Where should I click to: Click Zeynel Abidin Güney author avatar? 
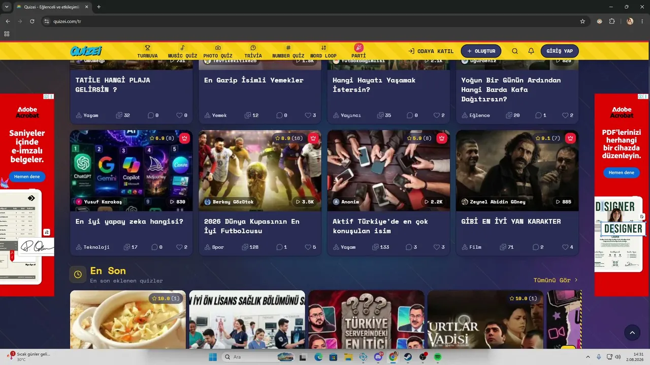click(x=465, y=202)
